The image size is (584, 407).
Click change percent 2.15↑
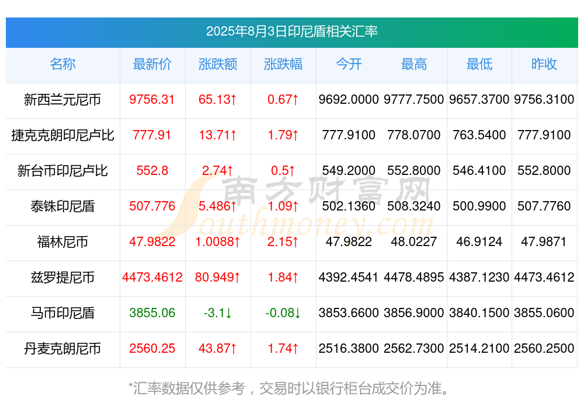tap(283, 242)
